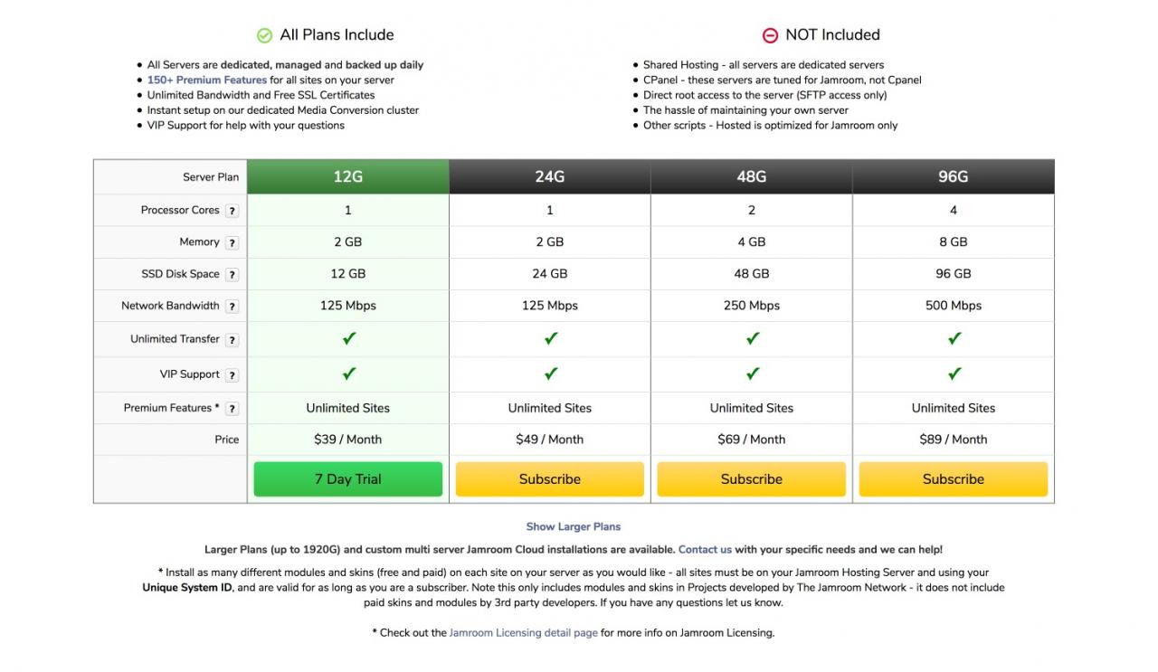
Task: Open VIP Support question mark icon
Action: pos(233,375)
